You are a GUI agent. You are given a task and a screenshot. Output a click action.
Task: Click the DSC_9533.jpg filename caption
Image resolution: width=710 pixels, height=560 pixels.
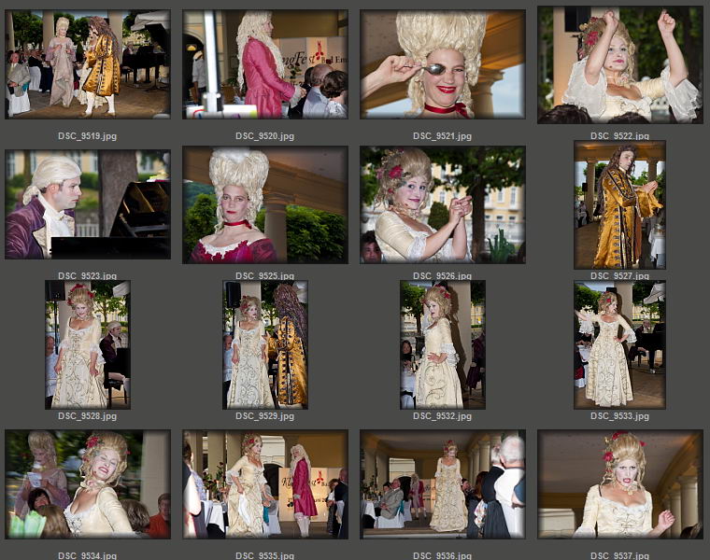(x=619, y=416)
